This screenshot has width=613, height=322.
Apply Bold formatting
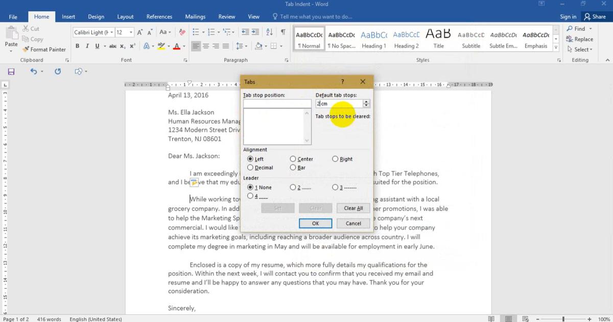78,46
